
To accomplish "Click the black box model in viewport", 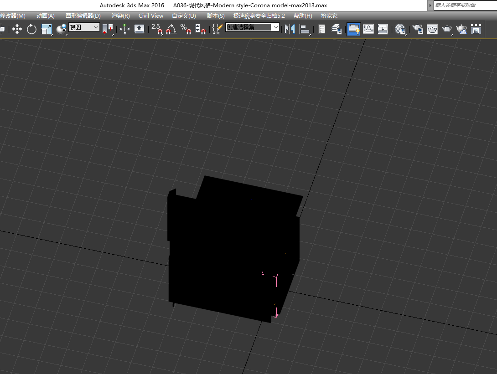I will pos(234,249).
